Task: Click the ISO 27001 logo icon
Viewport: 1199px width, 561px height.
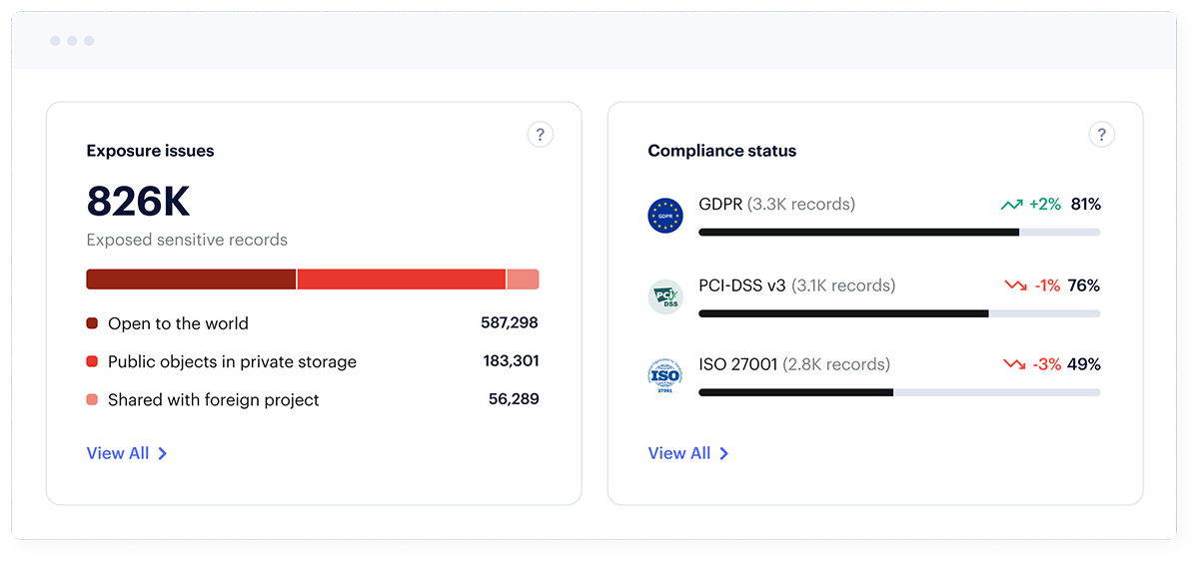Action: tap(665, 376)
